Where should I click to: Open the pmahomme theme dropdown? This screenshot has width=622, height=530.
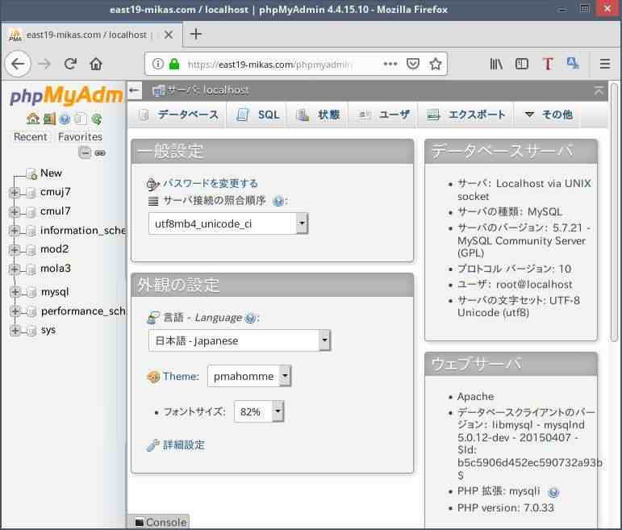pos(249,376)
